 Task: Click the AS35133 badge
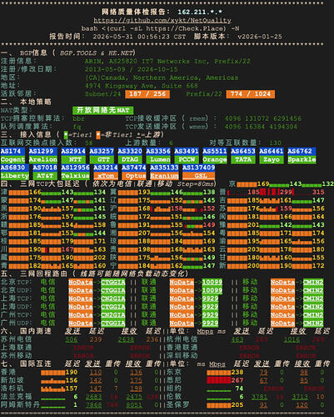(164, 168)
